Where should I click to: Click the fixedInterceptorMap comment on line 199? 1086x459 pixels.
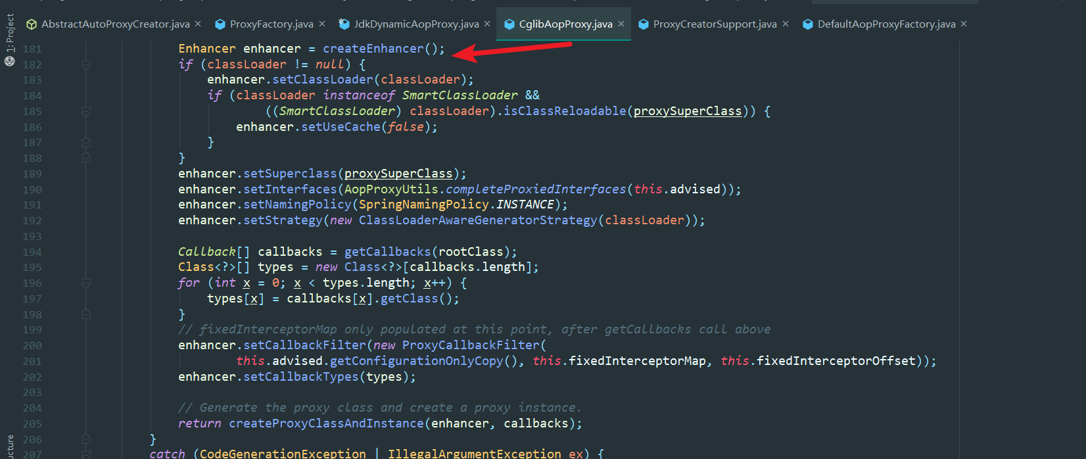(x=475, y=329)
